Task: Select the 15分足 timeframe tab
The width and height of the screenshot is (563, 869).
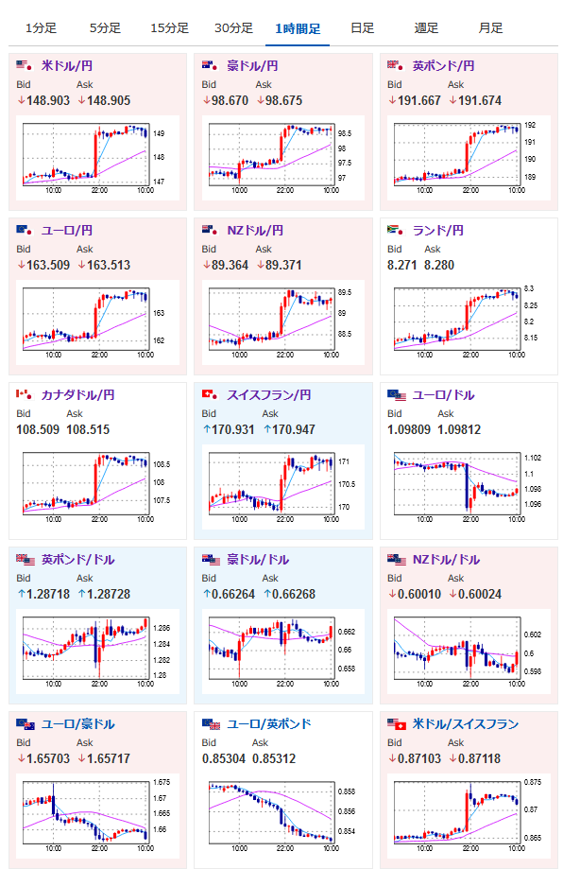Action: (x=169, y=28)
